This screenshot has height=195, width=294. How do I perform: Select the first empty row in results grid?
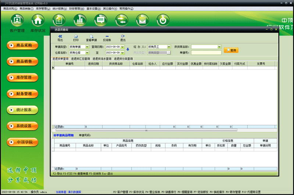[x=164, y=68]
